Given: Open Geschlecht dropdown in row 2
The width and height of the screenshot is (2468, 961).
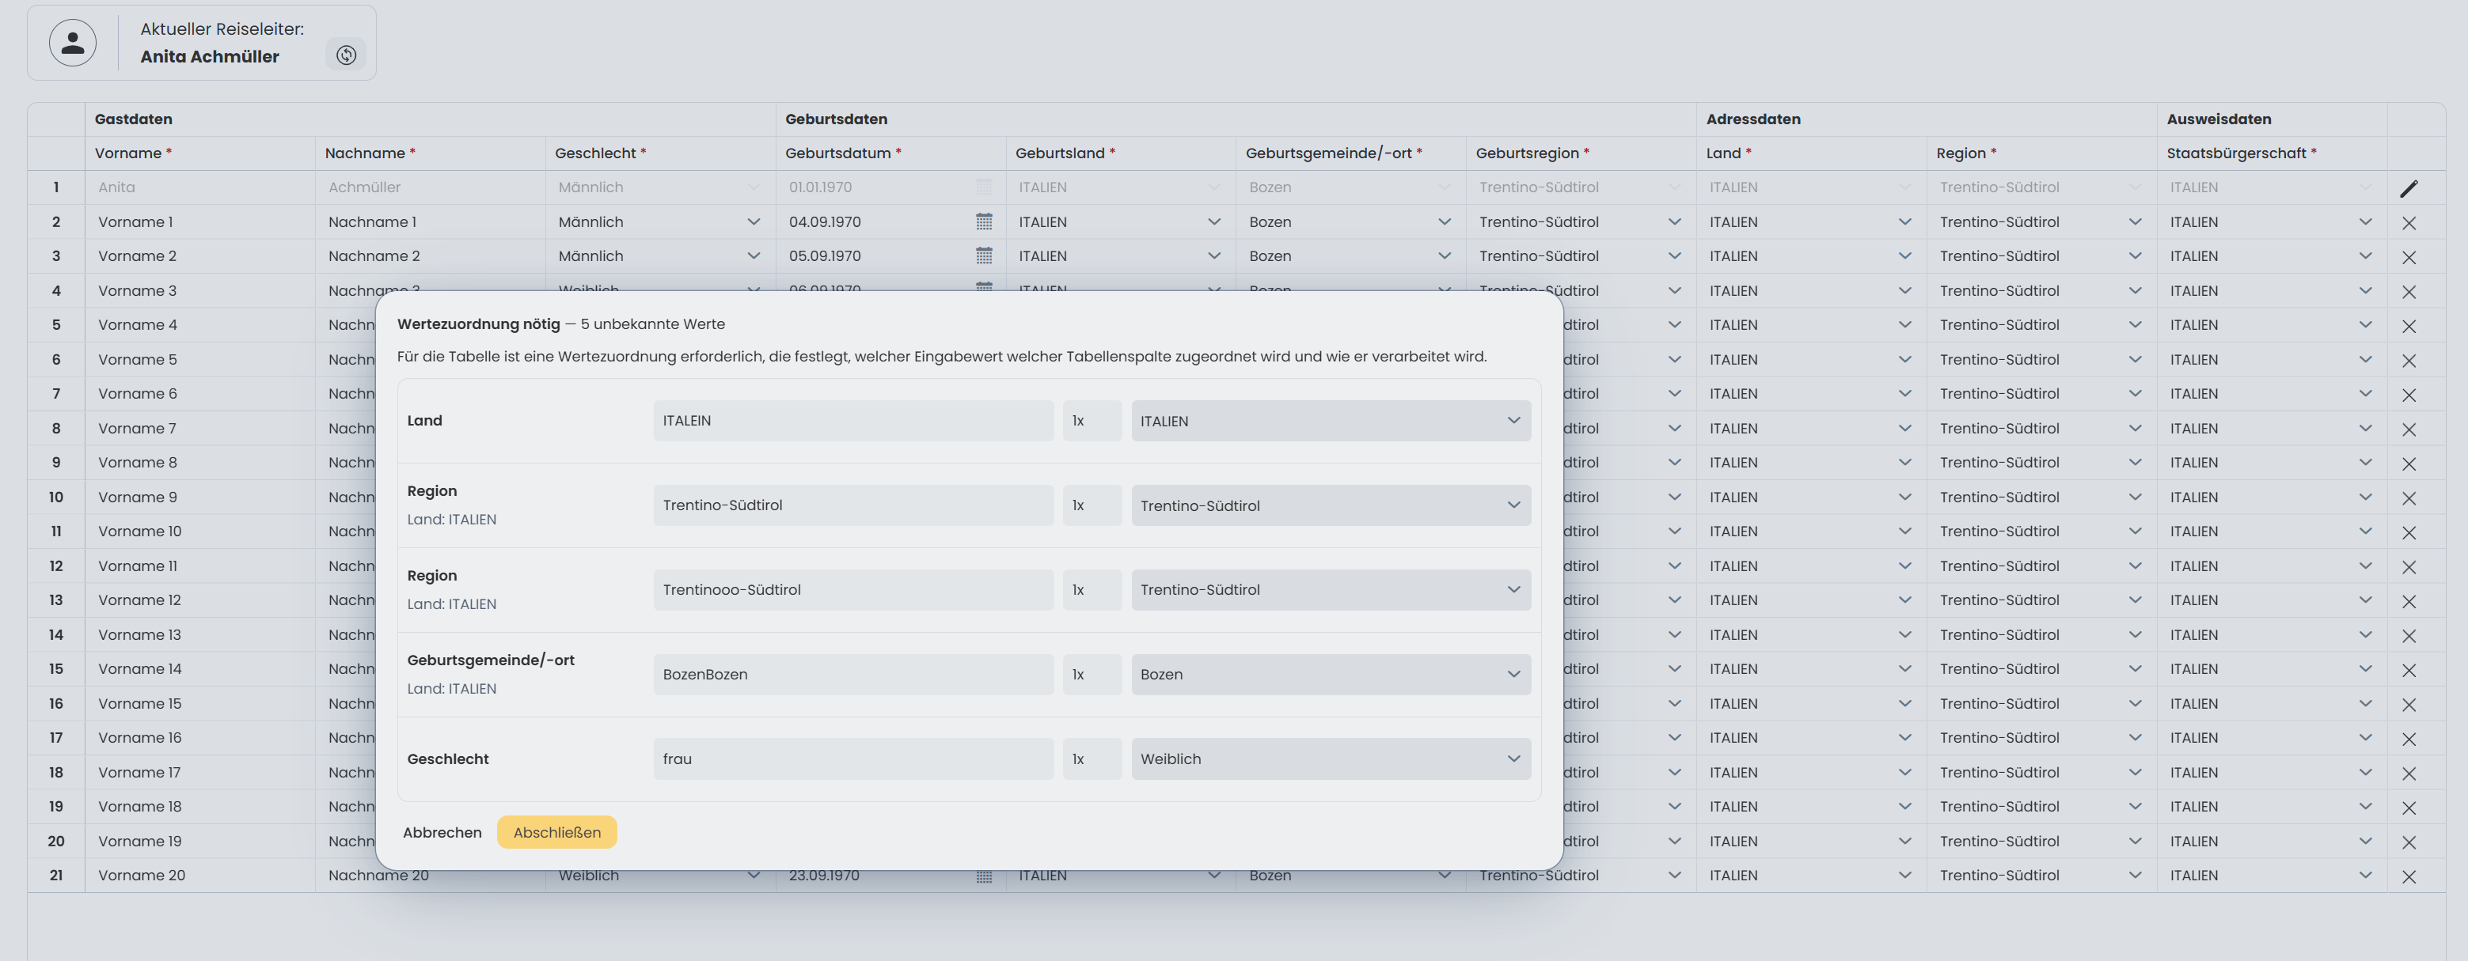Looking at the screenshot, I should pos(753,222).
